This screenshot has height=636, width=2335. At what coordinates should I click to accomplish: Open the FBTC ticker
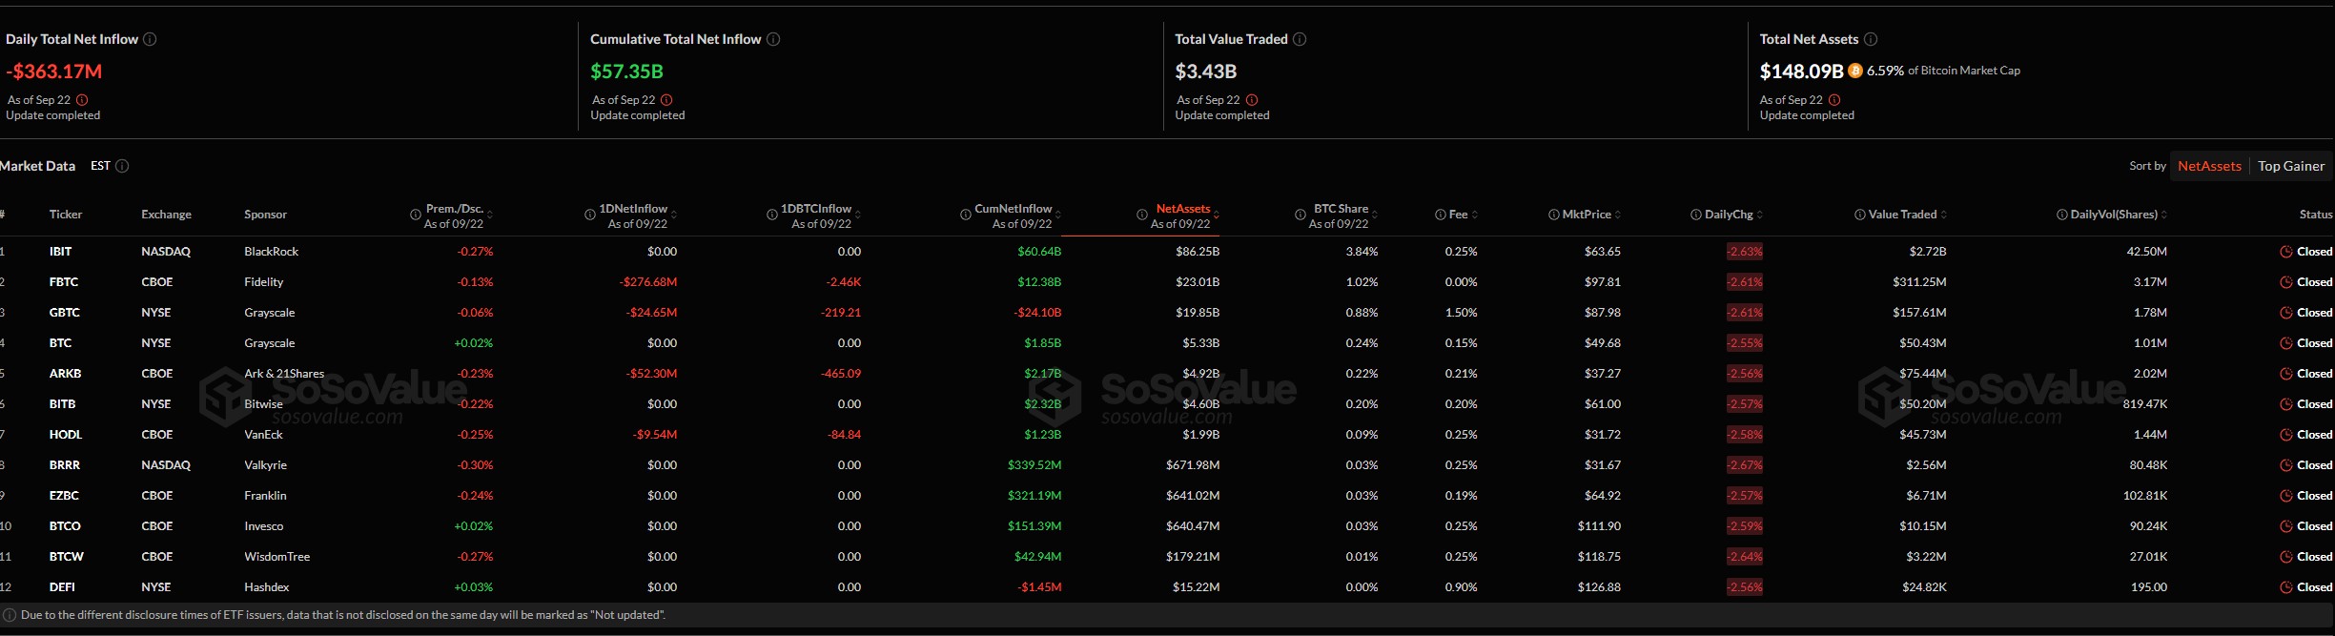(64, 282)
